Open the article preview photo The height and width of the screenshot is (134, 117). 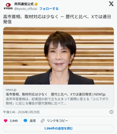click(x=58, y=56)
